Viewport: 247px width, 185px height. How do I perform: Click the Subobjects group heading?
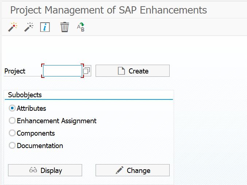click(x=25, y=95)
